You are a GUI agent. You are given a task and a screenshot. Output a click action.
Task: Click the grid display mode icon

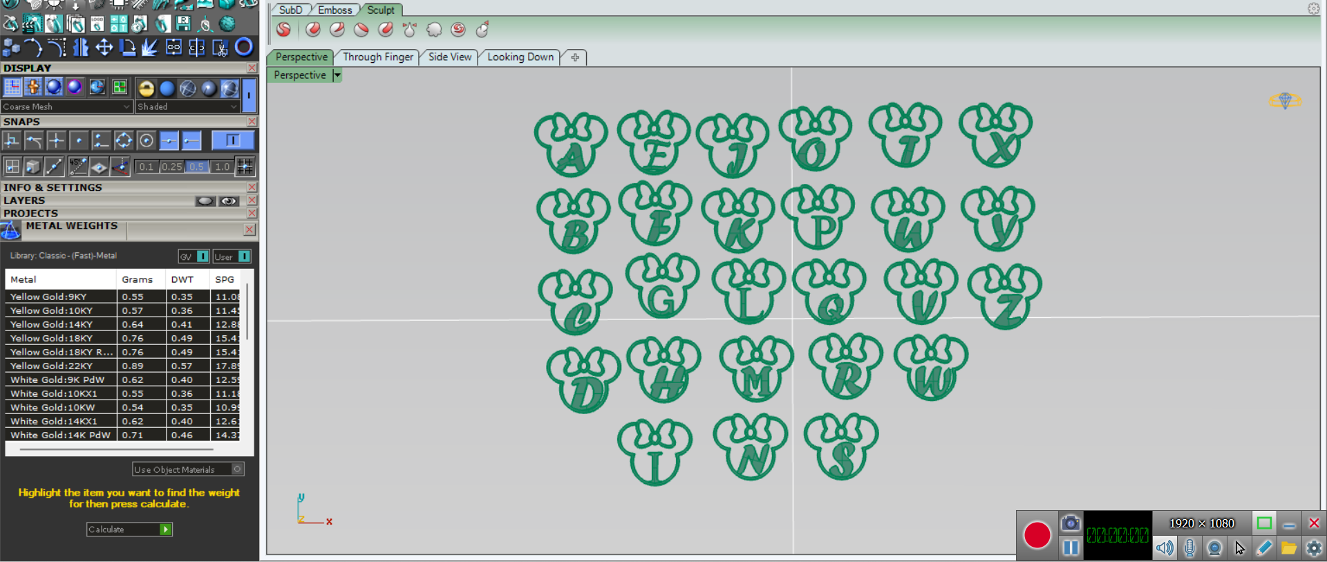tap(12, 87)
